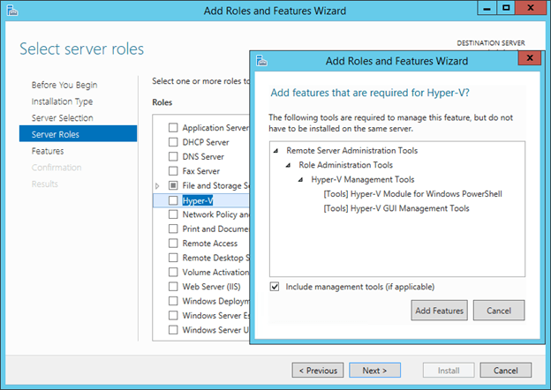Image resolution: width=551 pixels, height=390 pixels.
Task: Click the Add Features button
Action: coord(439,311)
